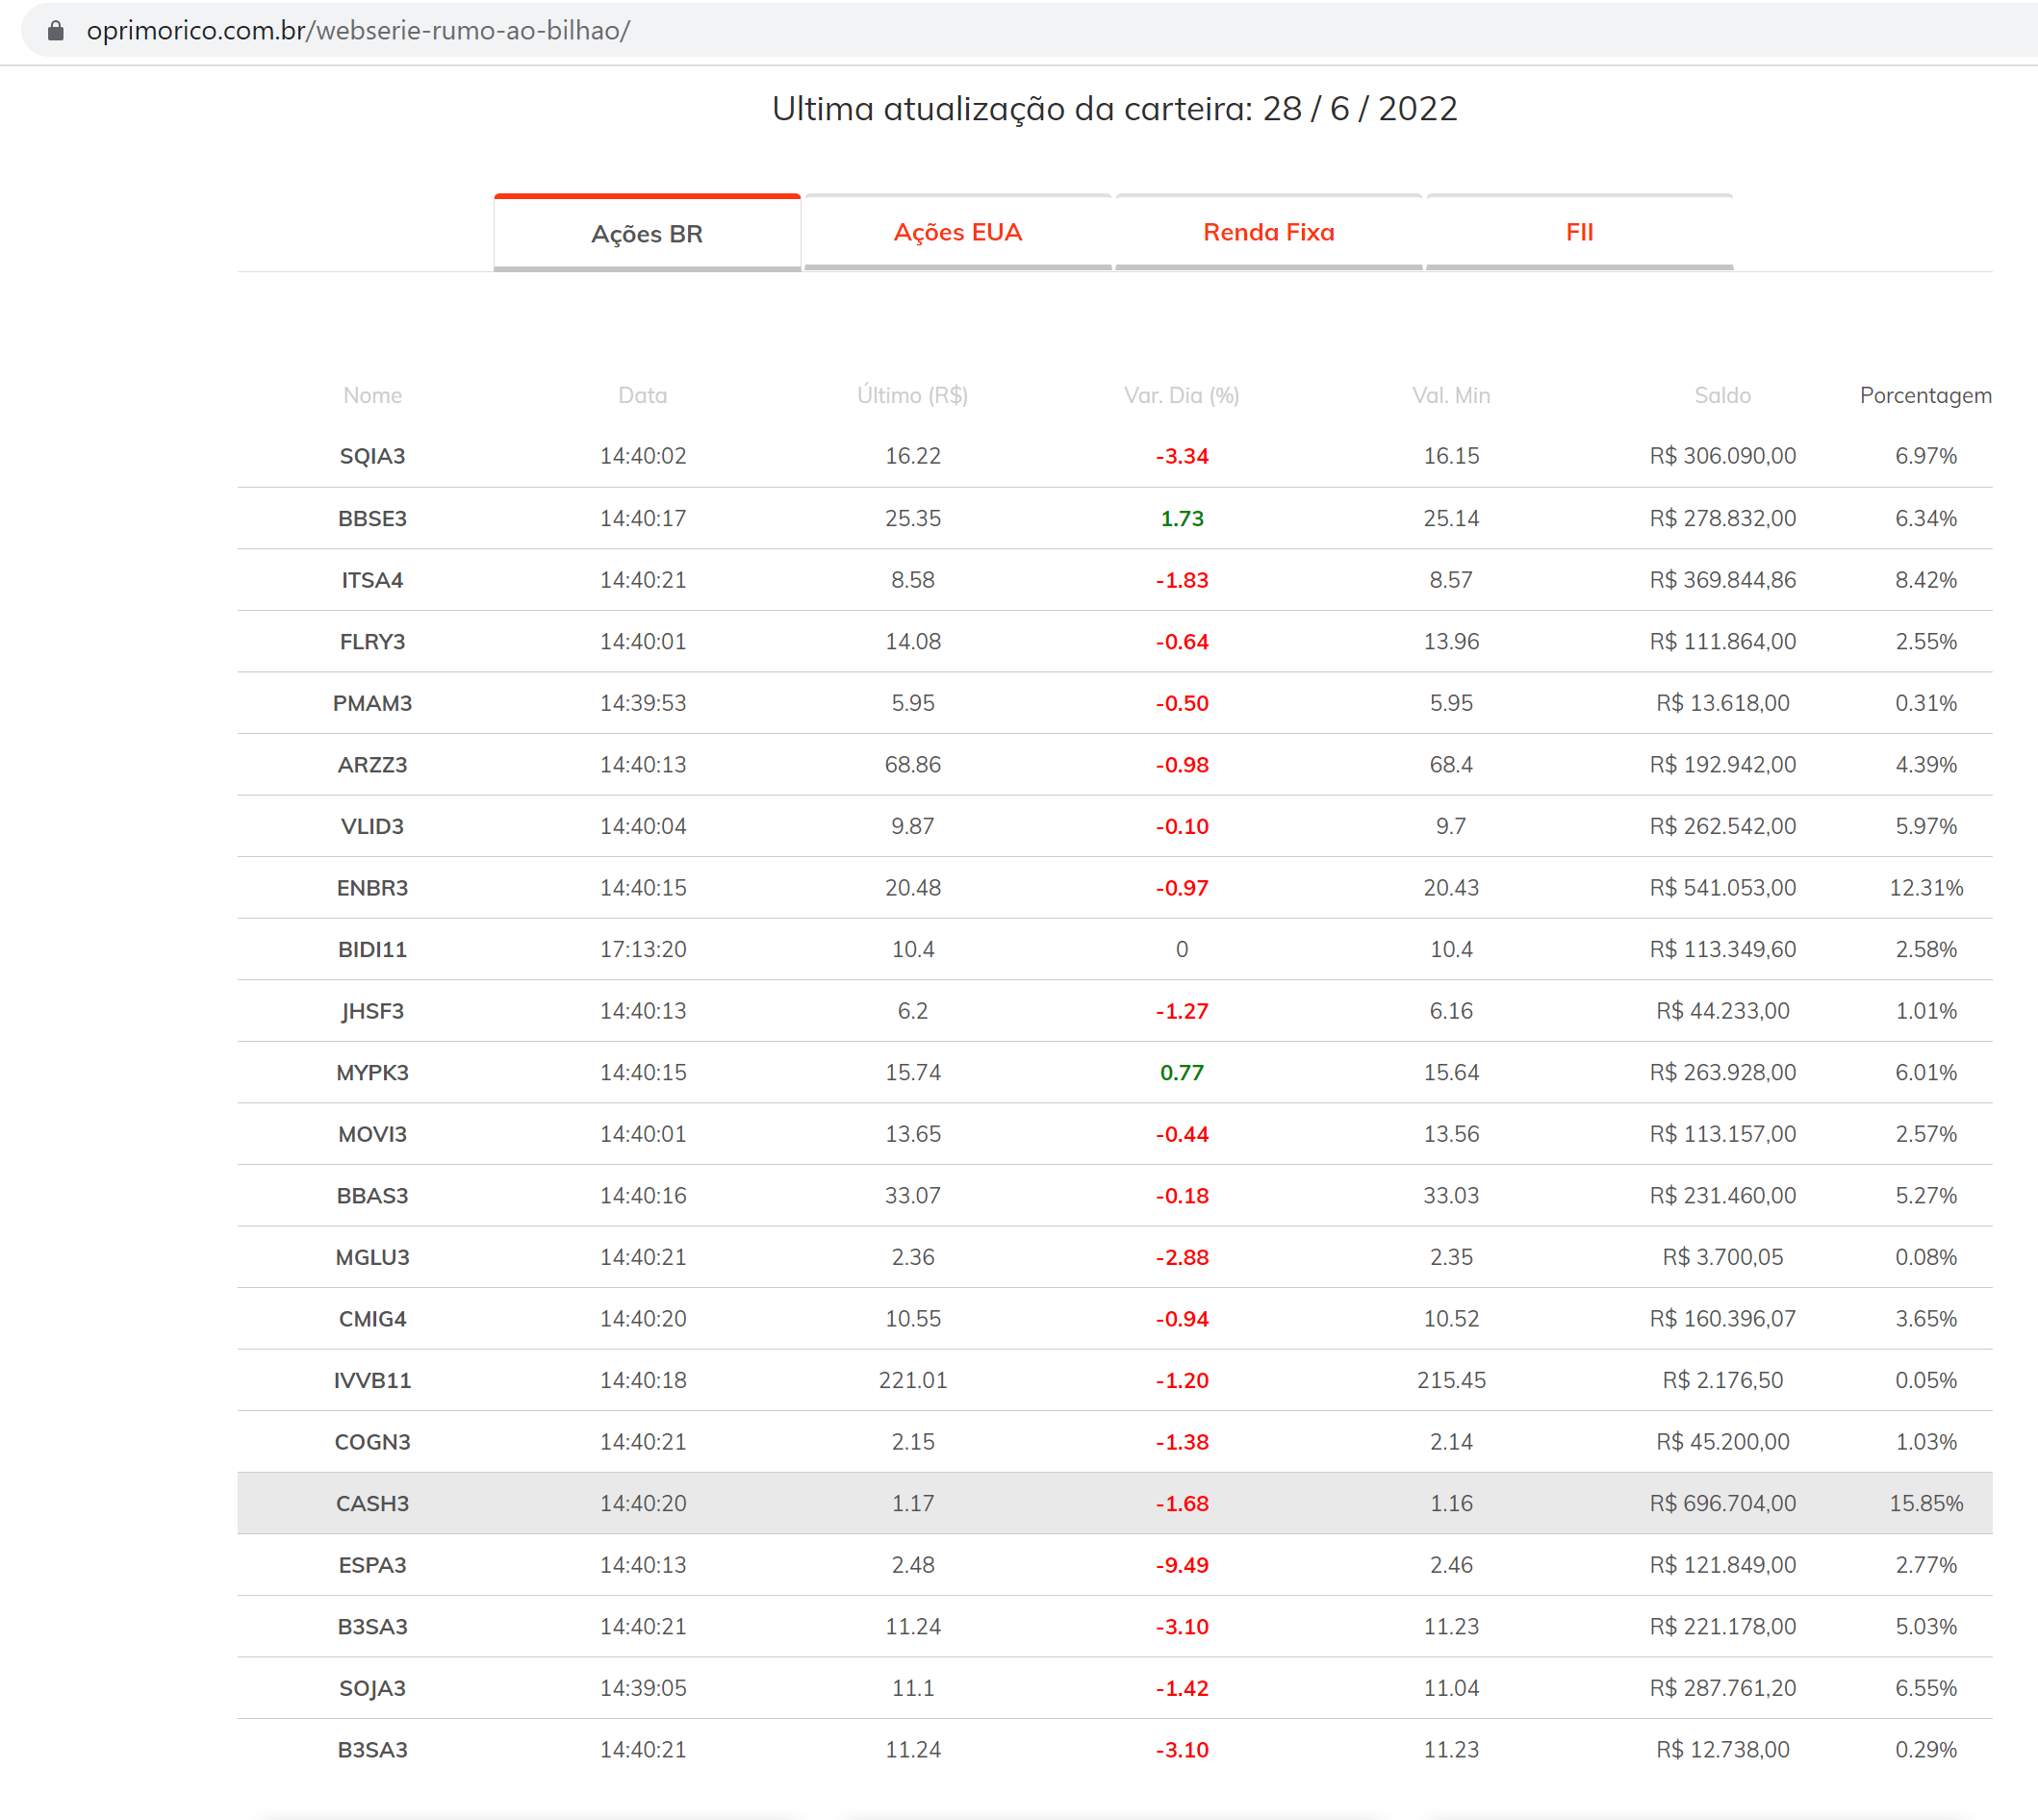Click the lock icon in address bar
Image resolution: width=2038 pixels, height=1820 pixels.
click(56, 31)
